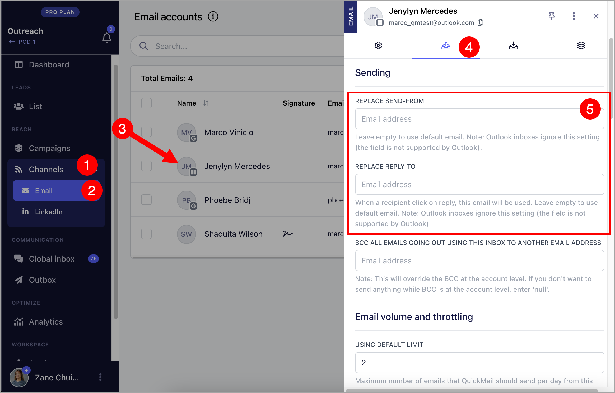Screen dimensions: 615x393
Task: Open the Global inbox
Action: click(x=52, y=259)
